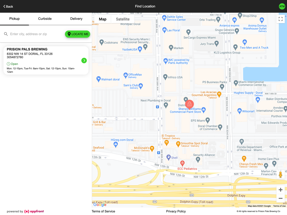Click the Shop2Ship map pin

(x=240, y=15)
